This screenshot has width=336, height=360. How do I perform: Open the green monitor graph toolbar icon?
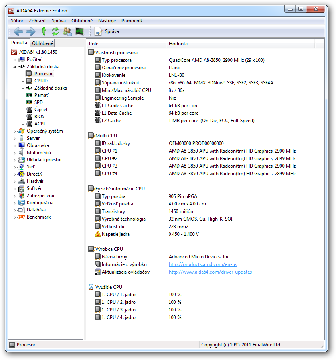pos(80,31)
